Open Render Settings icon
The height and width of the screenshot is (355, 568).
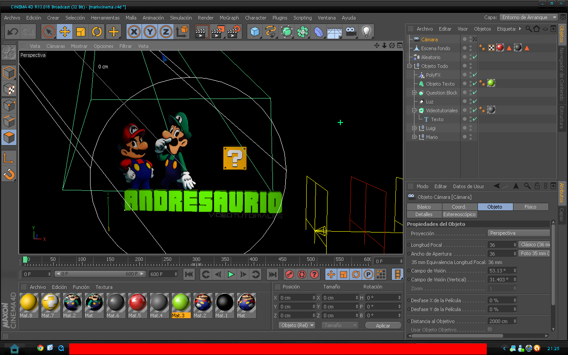234,32
